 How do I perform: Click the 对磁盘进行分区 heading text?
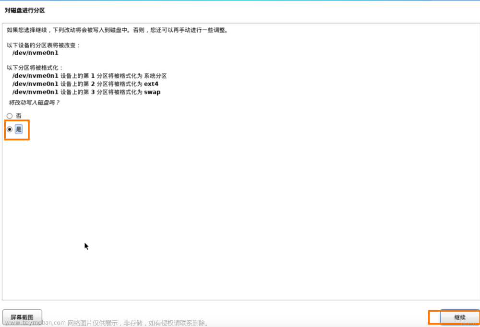(x=25, y=11)
